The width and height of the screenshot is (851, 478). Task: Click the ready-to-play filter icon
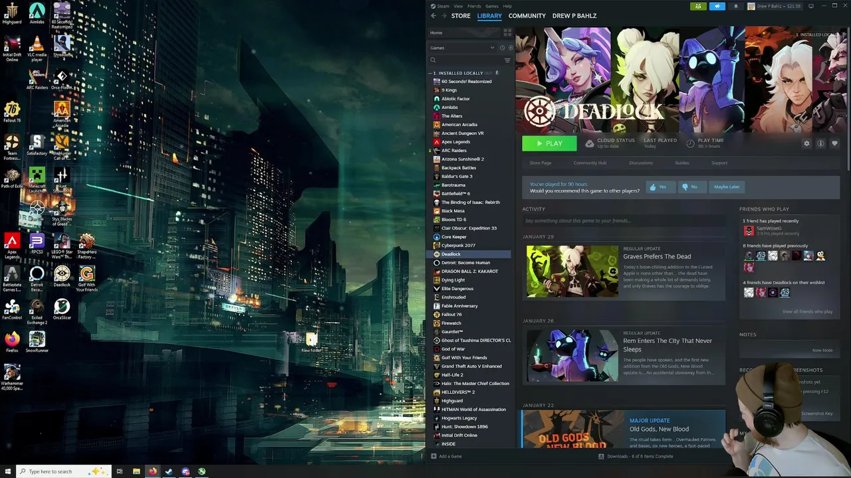(510, 48)
